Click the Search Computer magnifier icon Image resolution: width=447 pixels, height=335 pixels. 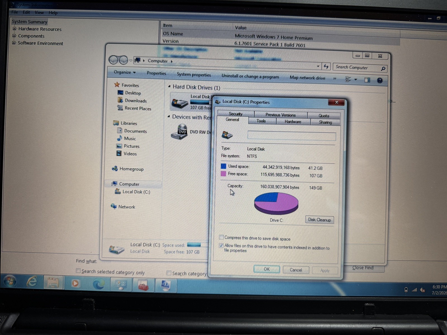pyautogui.click(x=383, y=68)
